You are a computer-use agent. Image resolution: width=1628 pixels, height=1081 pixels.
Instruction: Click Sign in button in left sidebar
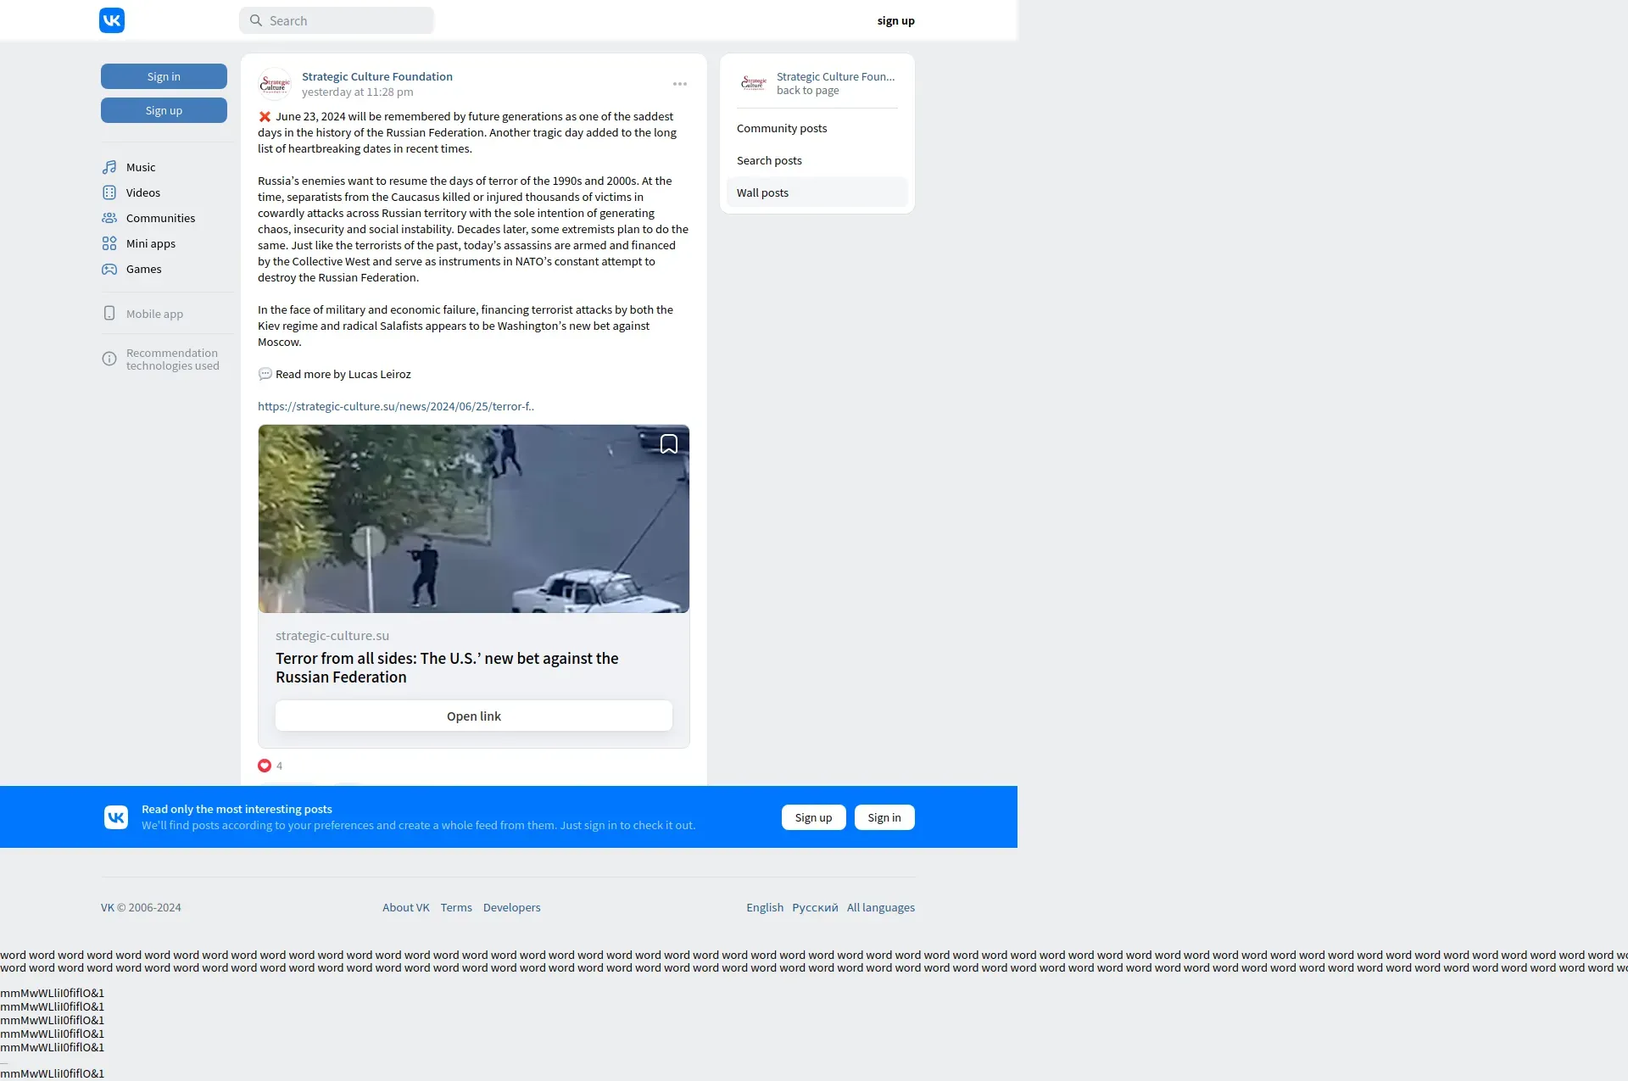[164, 76]
